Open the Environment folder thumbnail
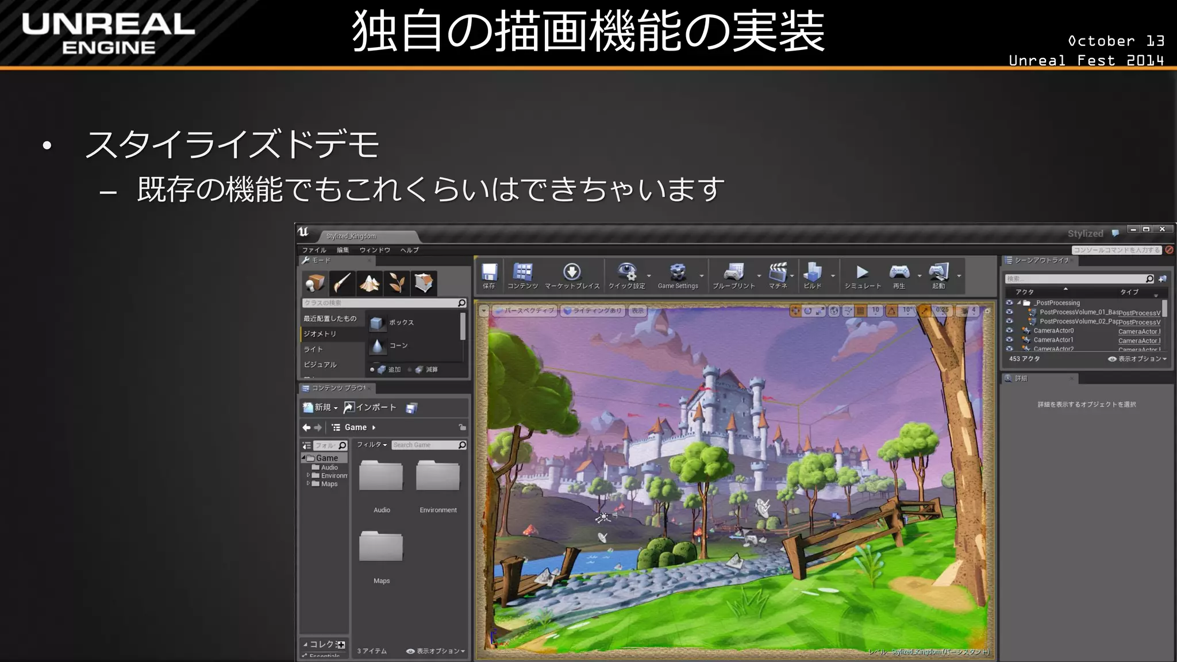 tap(438, 475)
